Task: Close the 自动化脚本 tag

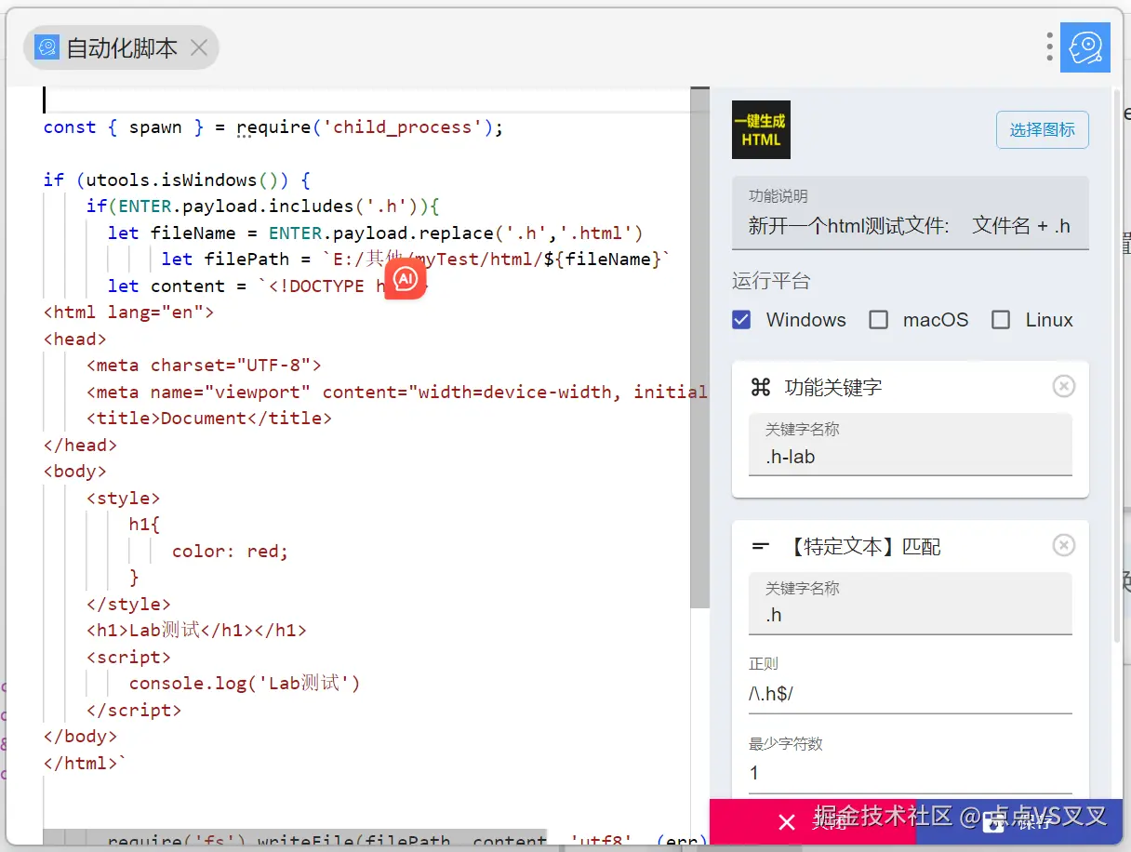Action: pos(198,47)
